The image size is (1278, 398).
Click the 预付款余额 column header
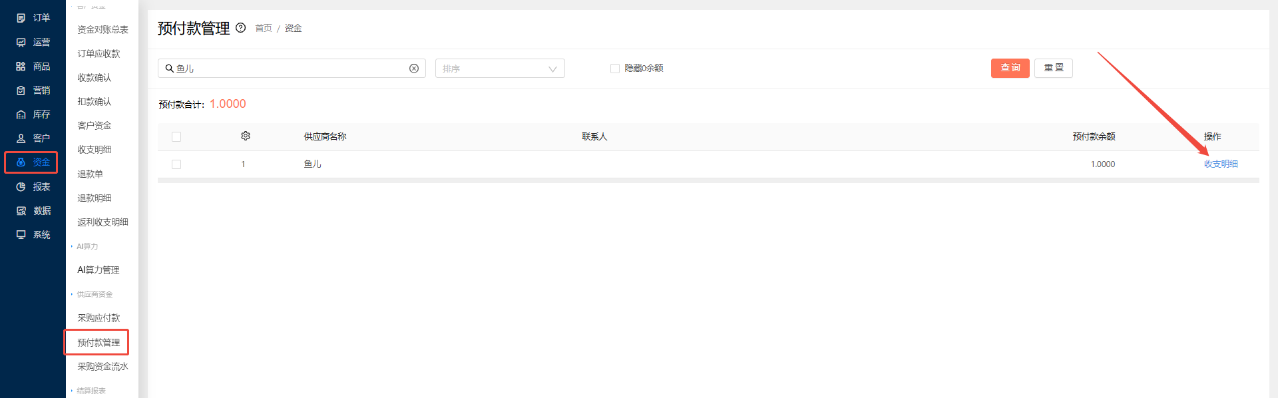[1094, 136]
